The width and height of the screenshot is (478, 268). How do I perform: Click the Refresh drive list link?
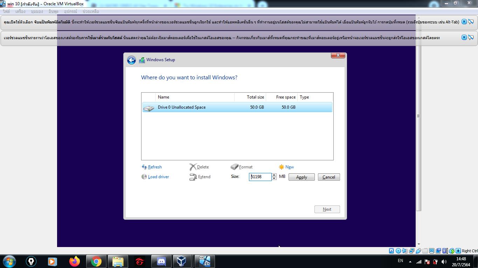point(152,167)
